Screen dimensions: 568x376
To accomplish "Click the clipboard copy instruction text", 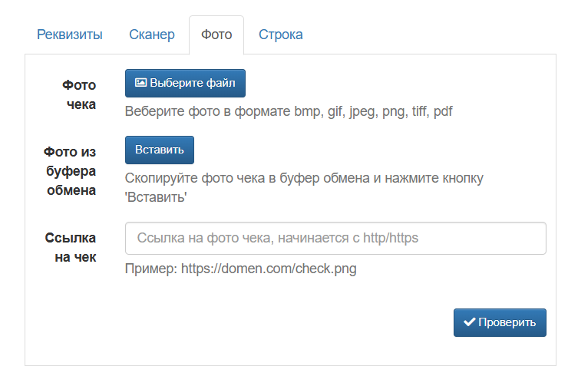I will [304, 178].
